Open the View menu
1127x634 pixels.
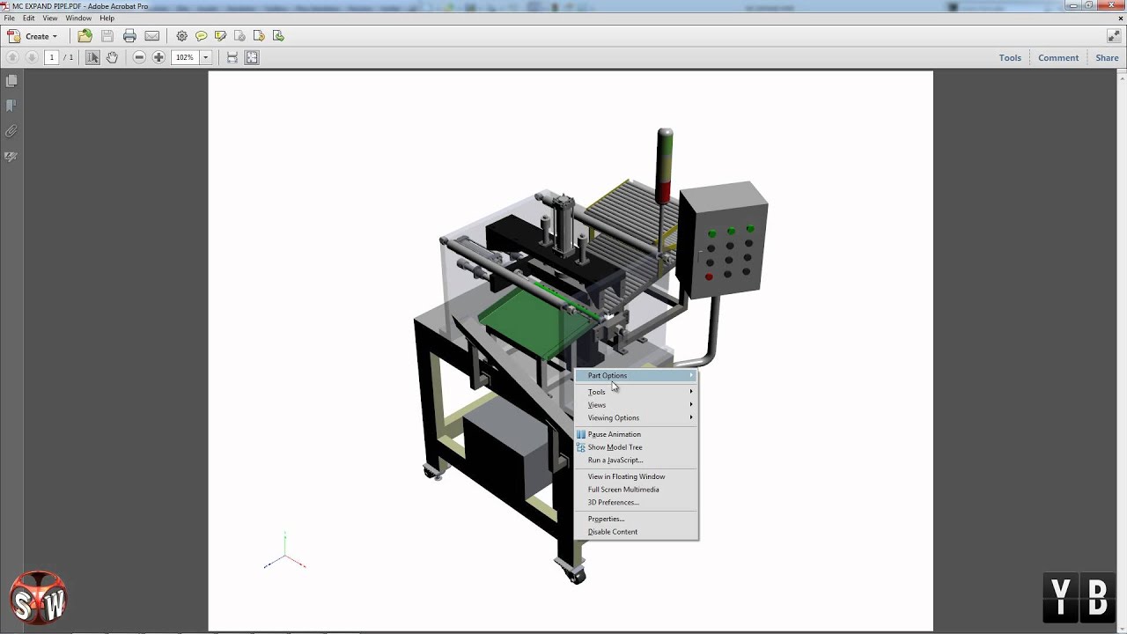[x=50, y=18]
